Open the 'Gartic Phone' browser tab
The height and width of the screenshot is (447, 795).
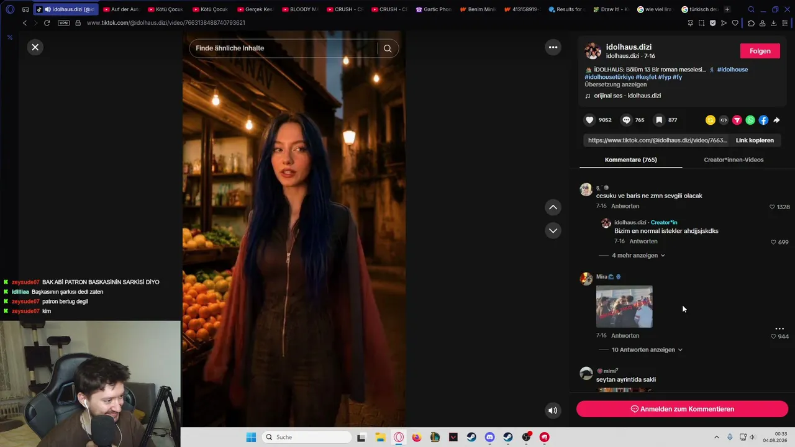(434, 9)
